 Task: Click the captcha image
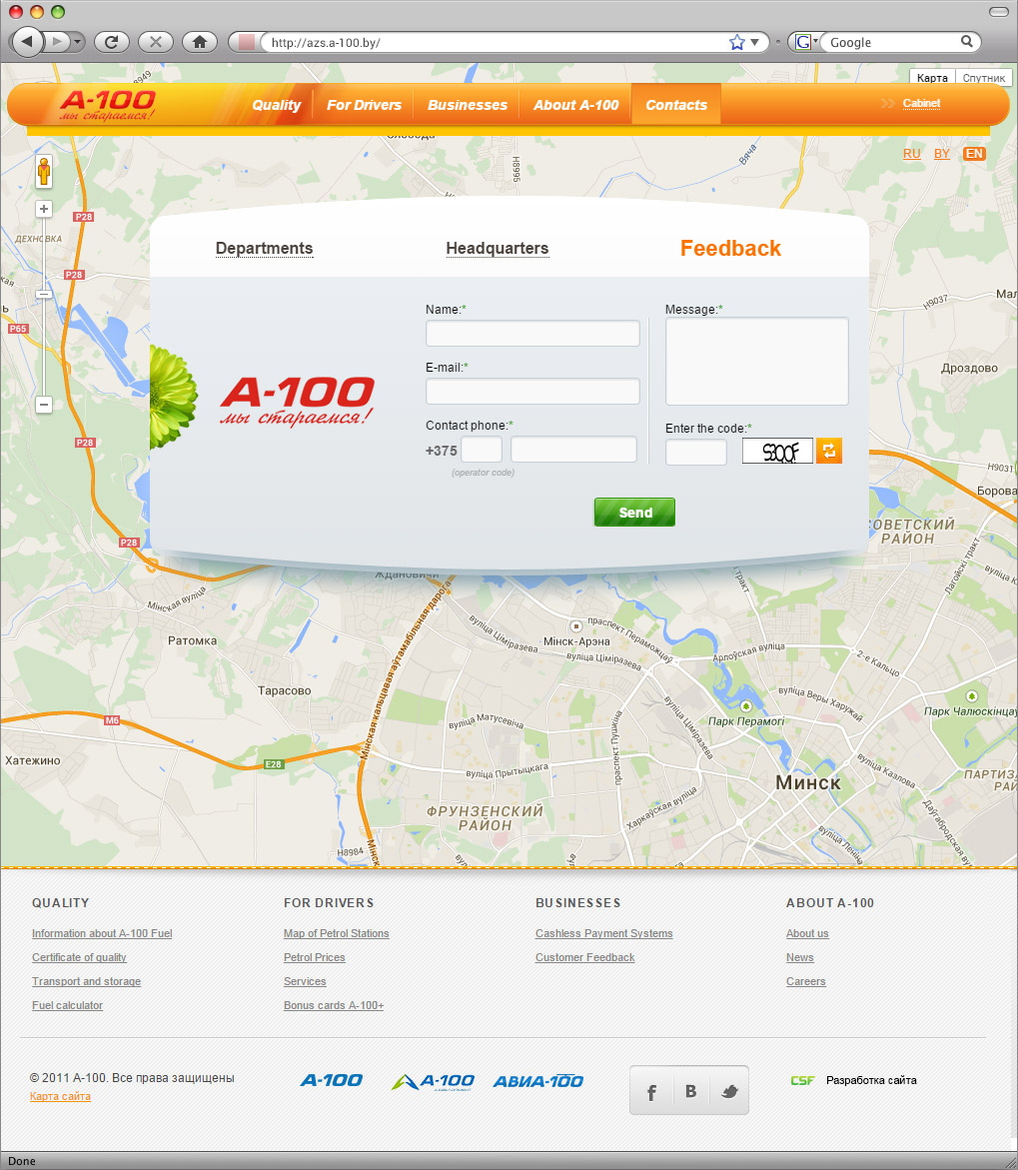[x=777, y=451]
